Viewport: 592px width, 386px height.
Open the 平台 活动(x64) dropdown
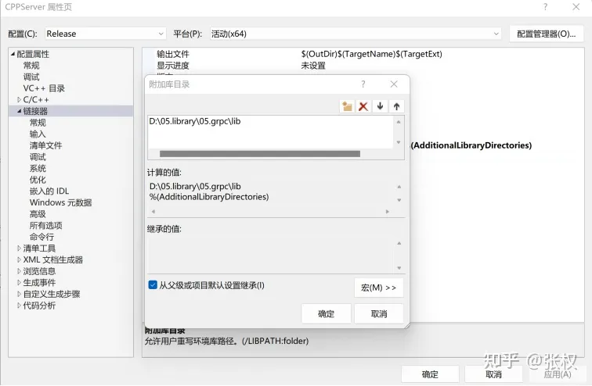click(x=355, y=34)
